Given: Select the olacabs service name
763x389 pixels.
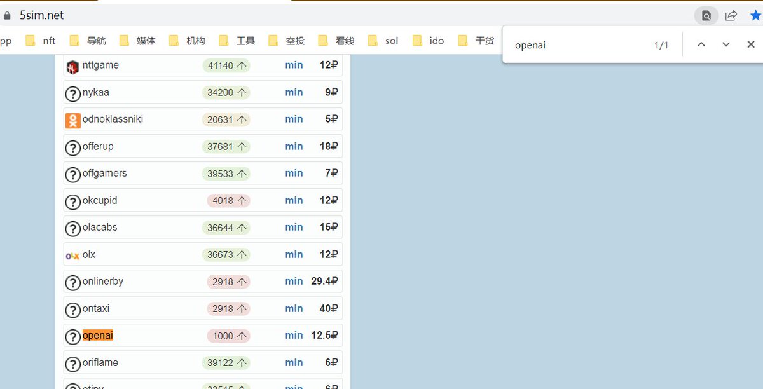Looking at the screenshot, I should pyautogui.click(x=100, y=227).
